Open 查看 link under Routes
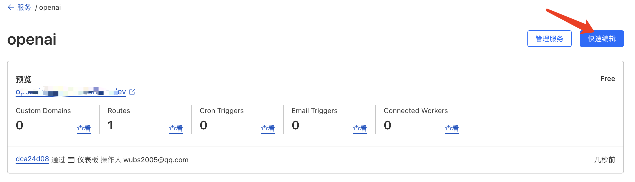 point(176,129)
